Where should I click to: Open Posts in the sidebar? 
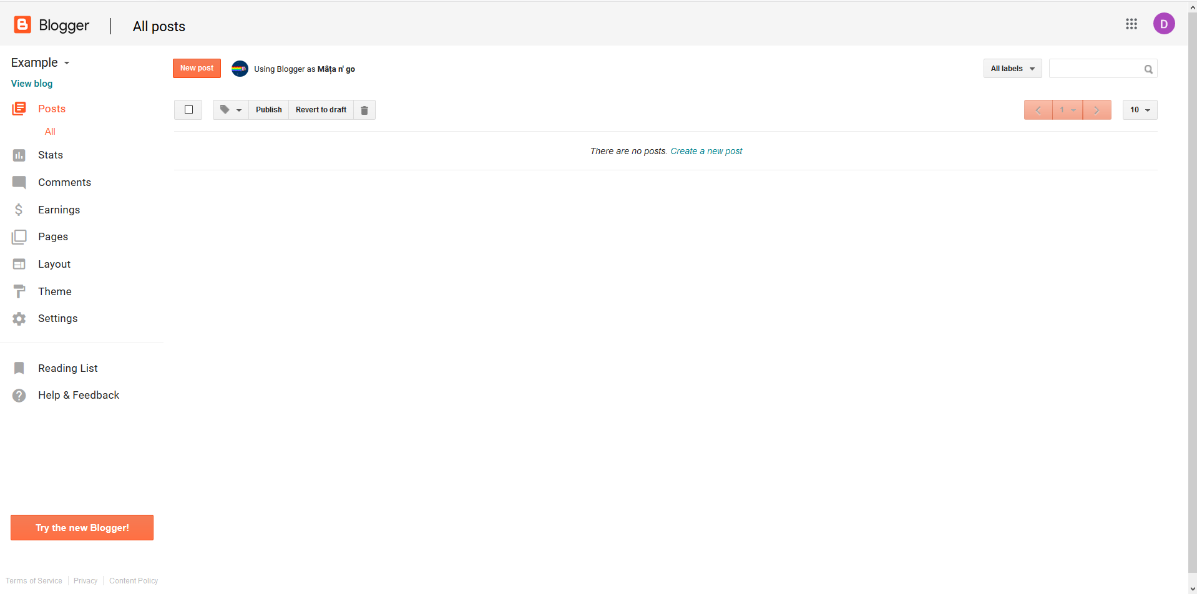(x=52, y=109)
